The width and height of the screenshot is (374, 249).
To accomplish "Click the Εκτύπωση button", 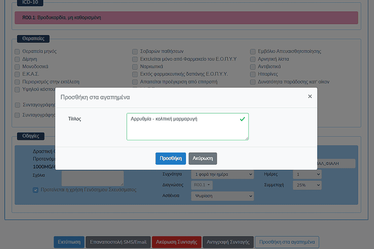I will [x=69, y=242].
